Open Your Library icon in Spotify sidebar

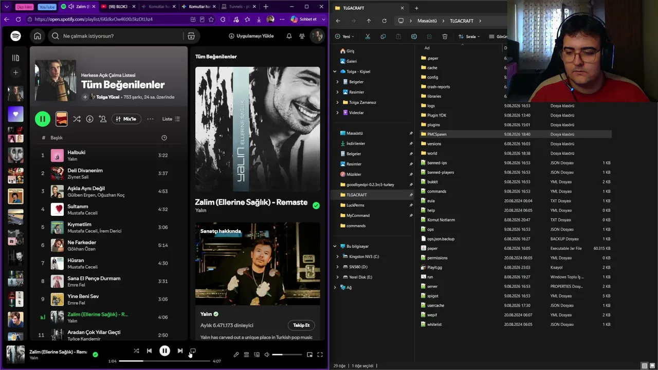click(x=15, y=58)
